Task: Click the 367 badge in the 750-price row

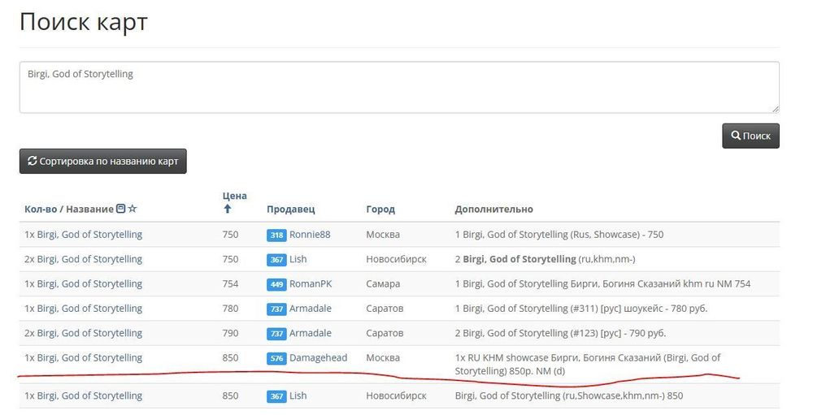Action: 276,260
